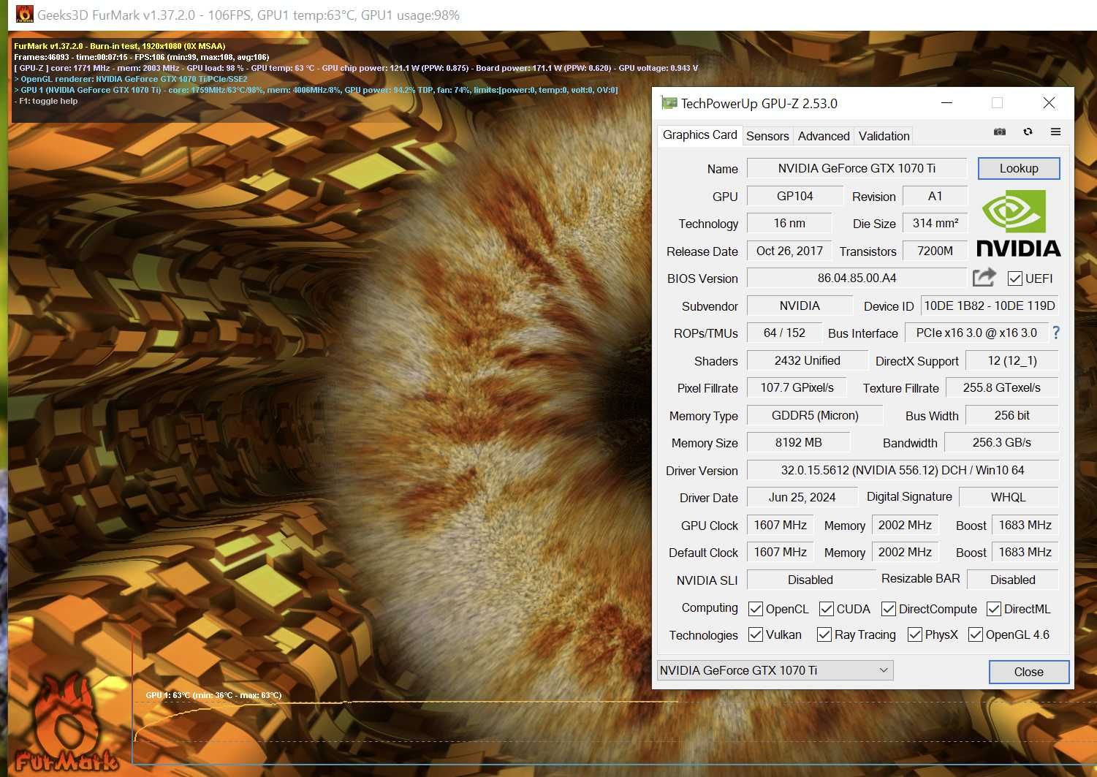Click the Device ID value field
The image size is (1097, 777).
pos(990,306)
